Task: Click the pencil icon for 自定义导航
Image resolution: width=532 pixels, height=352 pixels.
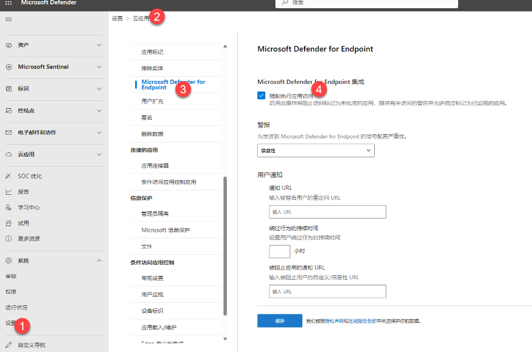Action: (x=9, y=345)
